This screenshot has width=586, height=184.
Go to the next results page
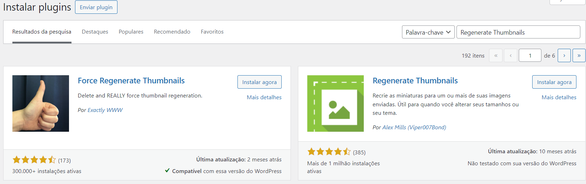(564, 55)
